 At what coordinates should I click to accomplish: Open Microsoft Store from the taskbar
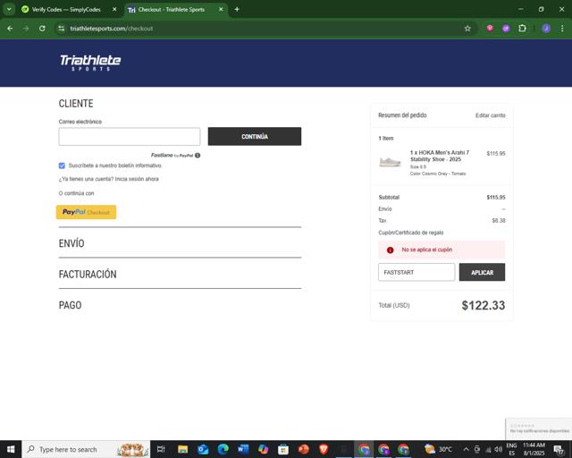tap(283, 449)
